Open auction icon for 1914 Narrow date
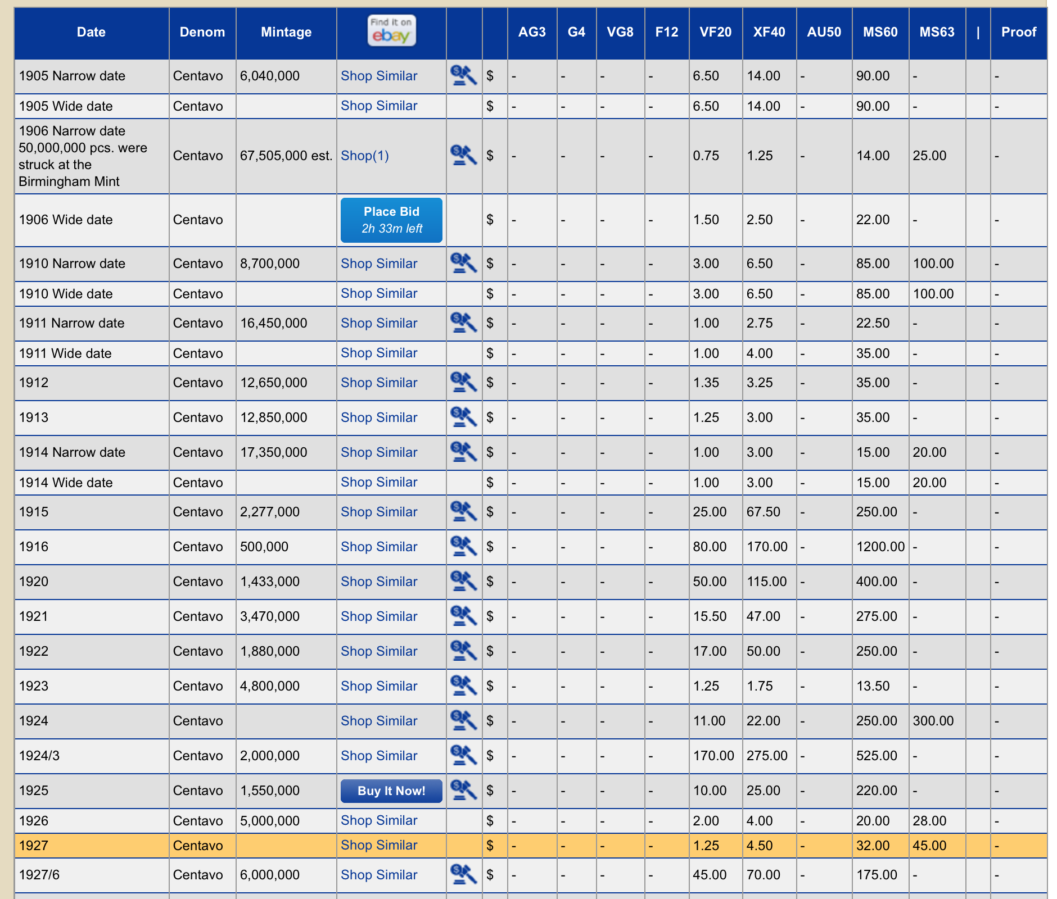Viewport: 1057px width, 899px height. click(464, 452)
